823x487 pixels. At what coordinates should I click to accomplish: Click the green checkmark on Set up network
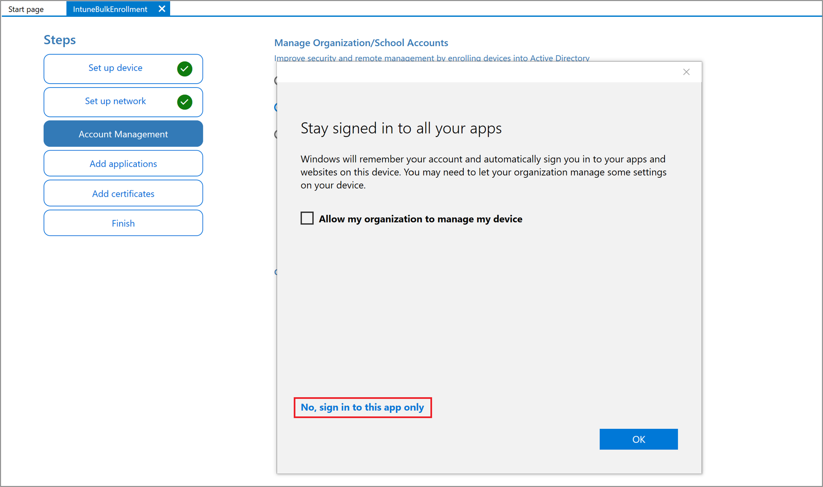pos(184,102)
